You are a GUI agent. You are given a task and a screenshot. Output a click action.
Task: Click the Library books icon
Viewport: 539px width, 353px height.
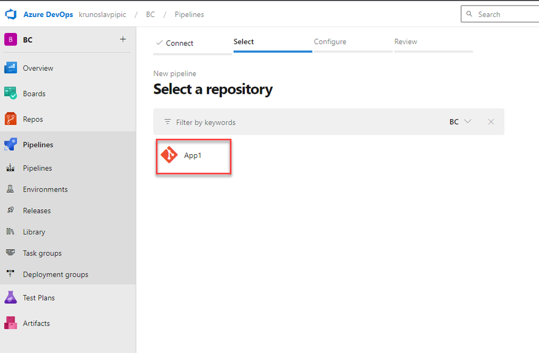click(10, 232)
